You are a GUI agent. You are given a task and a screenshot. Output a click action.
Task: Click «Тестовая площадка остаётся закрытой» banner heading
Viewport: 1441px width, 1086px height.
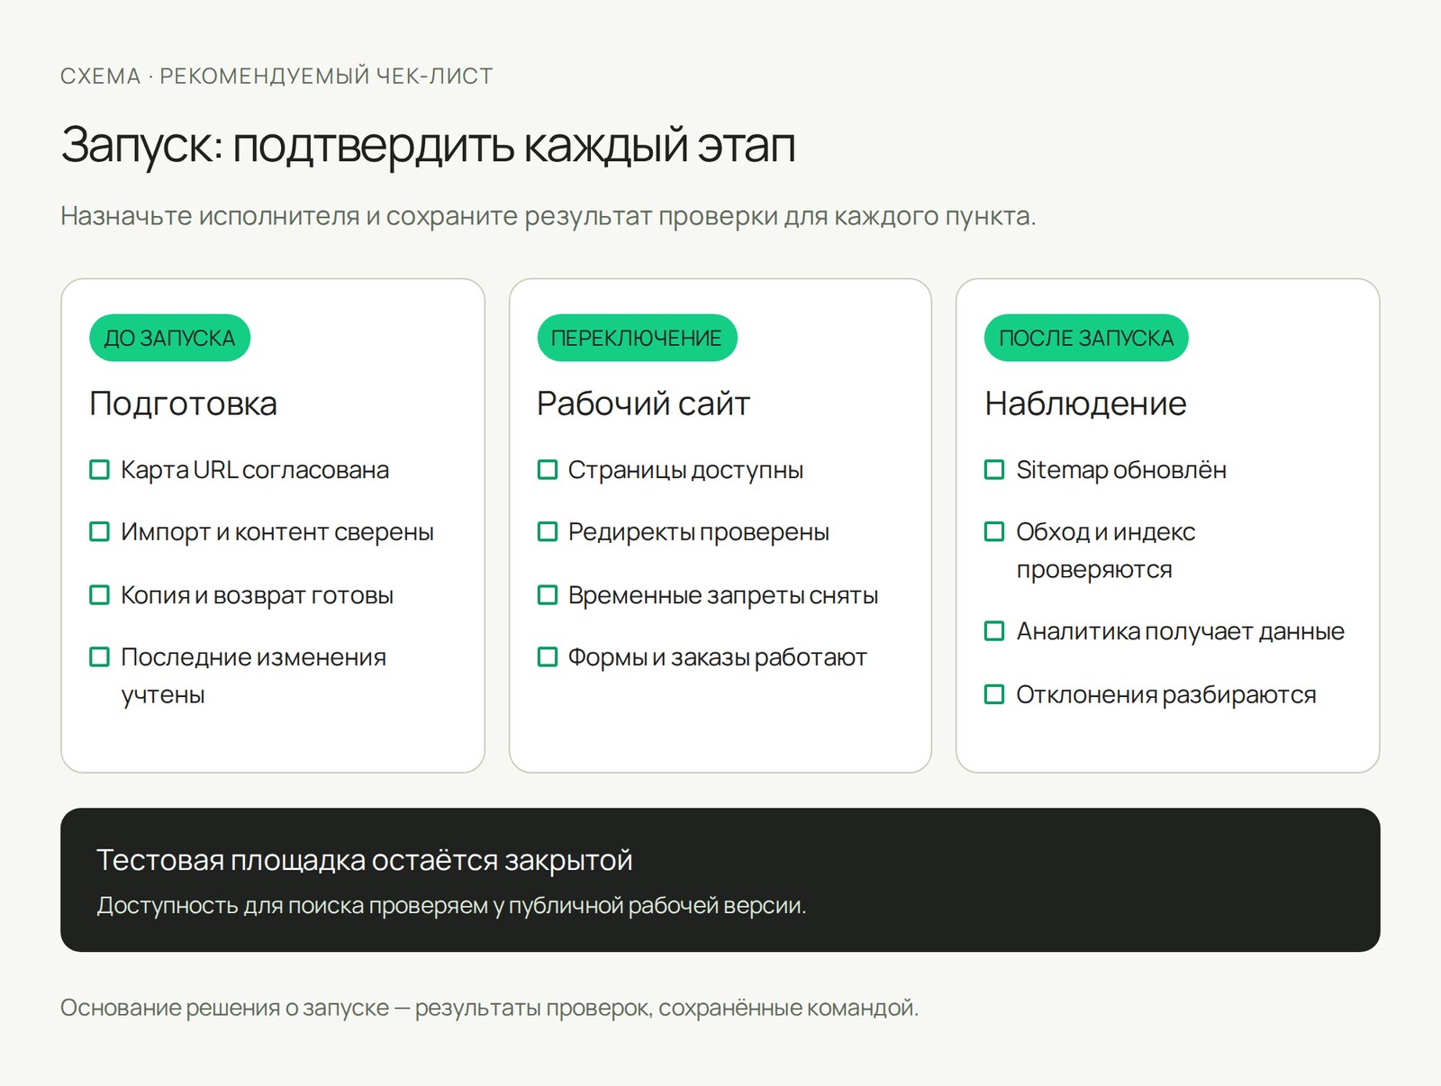365,860
